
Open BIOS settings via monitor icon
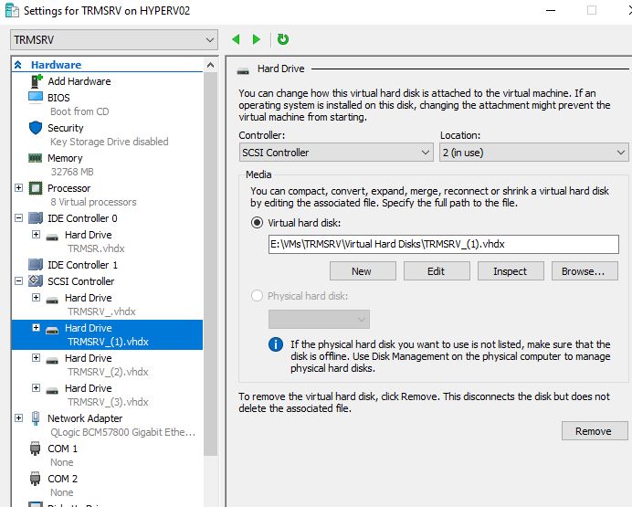click(36, 97)
